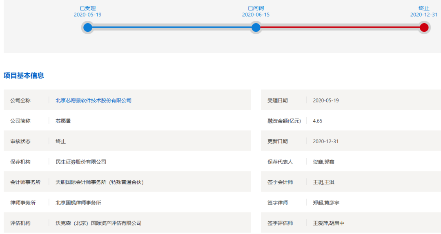Select sponsor 民生证券股份有限公司
This screenshot has height=234, width=441.
point(81,162)
